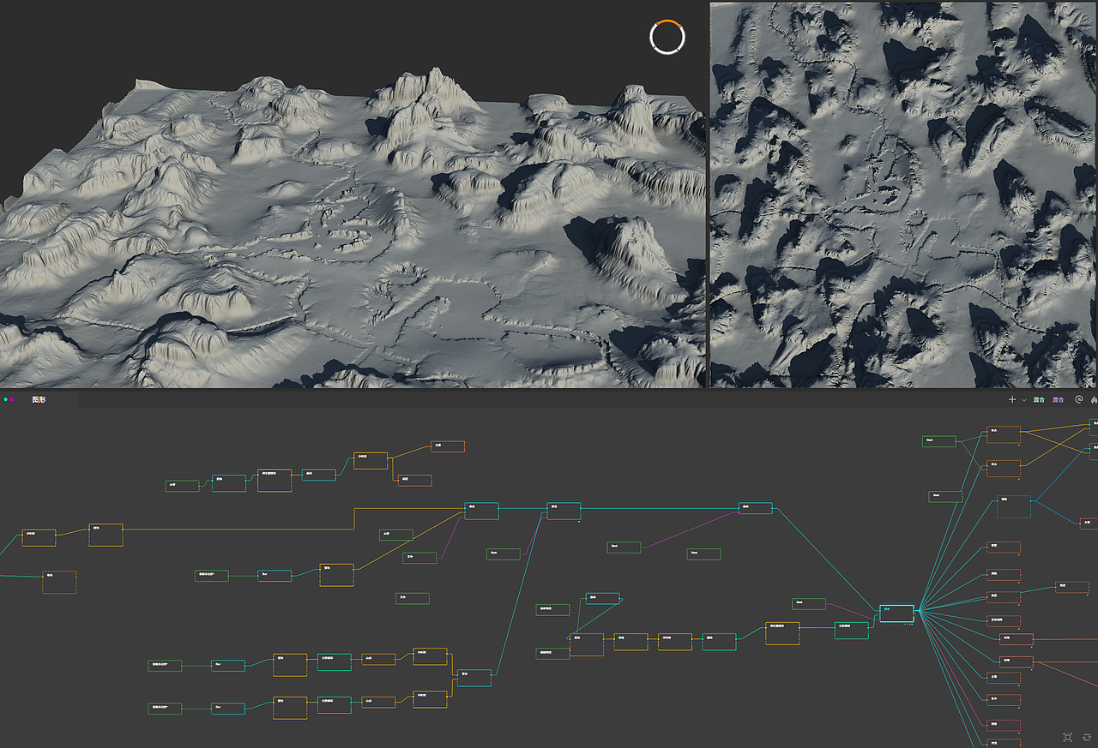Click the magenta square indicator beside 图形 tab
Image resolution: width=1098 pixels, height=748 pixels.
tap(12, 399)
